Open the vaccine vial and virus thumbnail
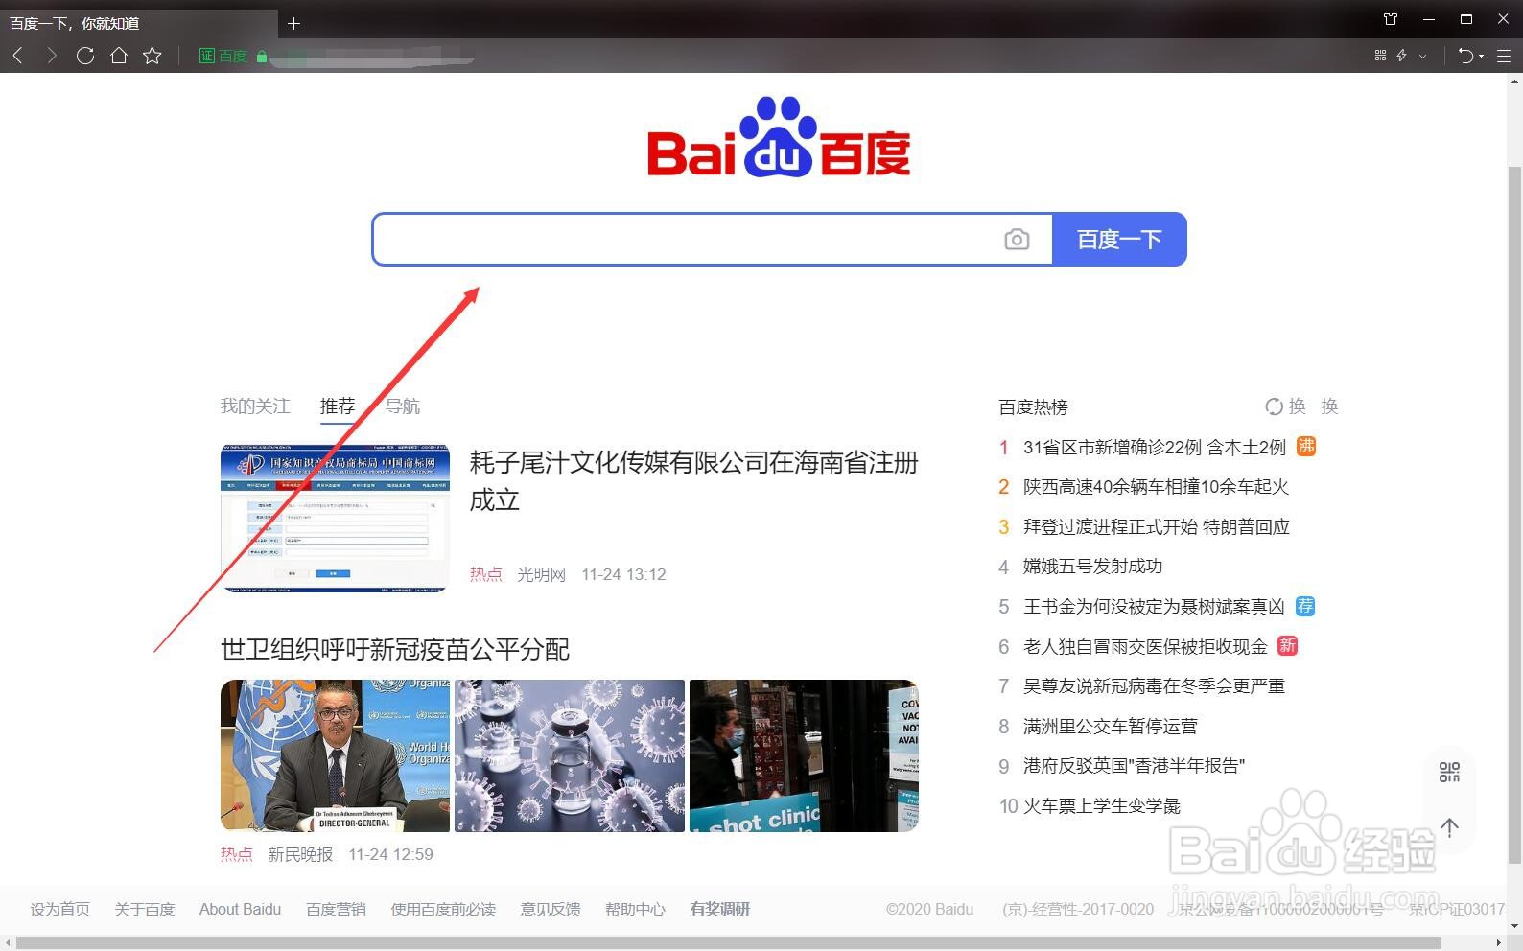The image size is (1523, 951). 570,755
